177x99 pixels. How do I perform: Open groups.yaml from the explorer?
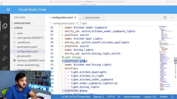click(x=24, y=56)
